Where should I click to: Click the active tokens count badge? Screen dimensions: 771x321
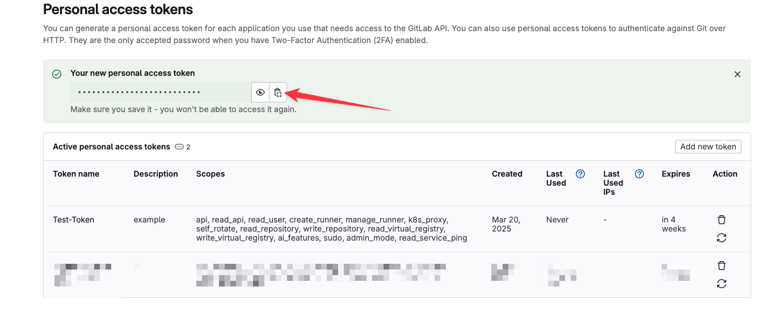(183, 147)
